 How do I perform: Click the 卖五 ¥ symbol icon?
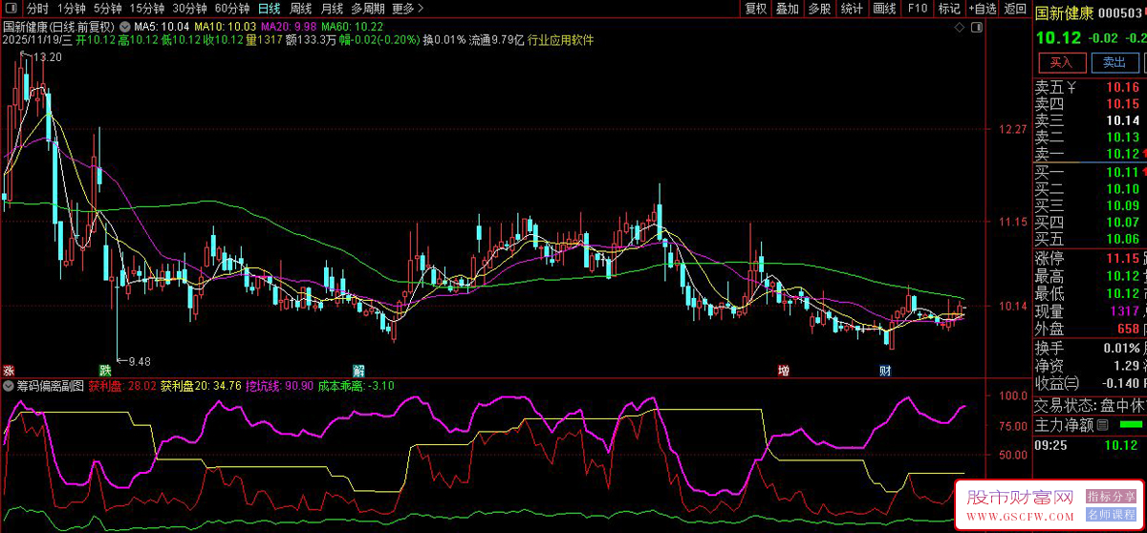point(1071,88)
